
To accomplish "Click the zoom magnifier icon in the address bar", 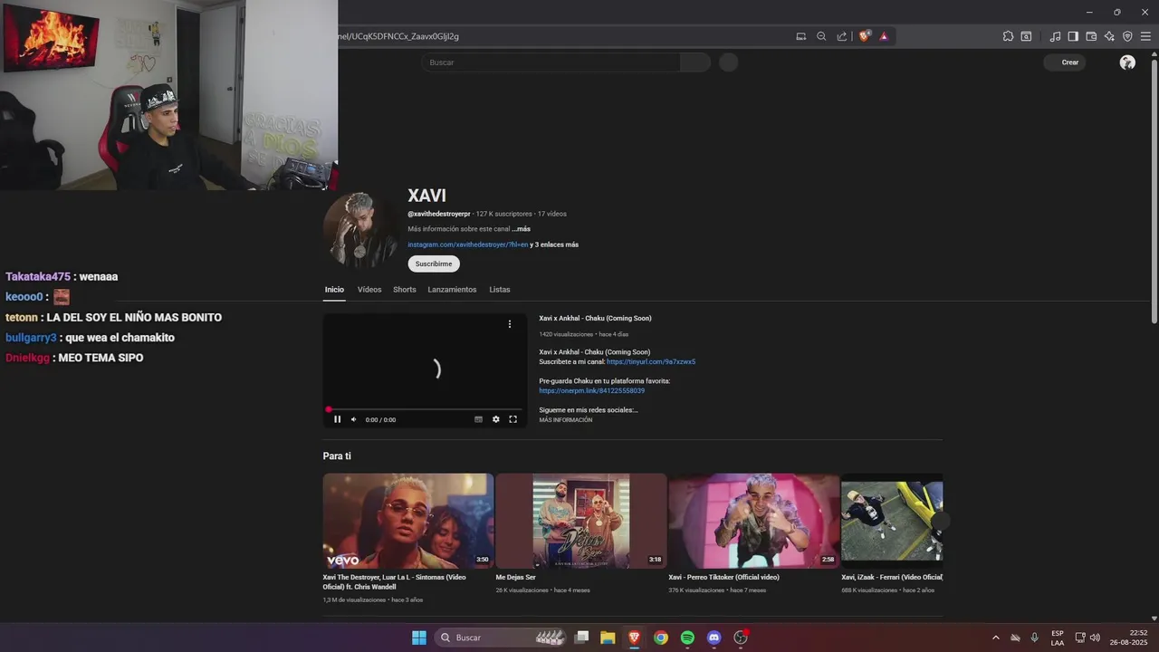I will tap(821, 36).
